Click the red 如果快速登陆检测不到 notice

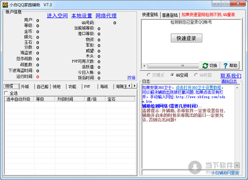pos(208,15)
